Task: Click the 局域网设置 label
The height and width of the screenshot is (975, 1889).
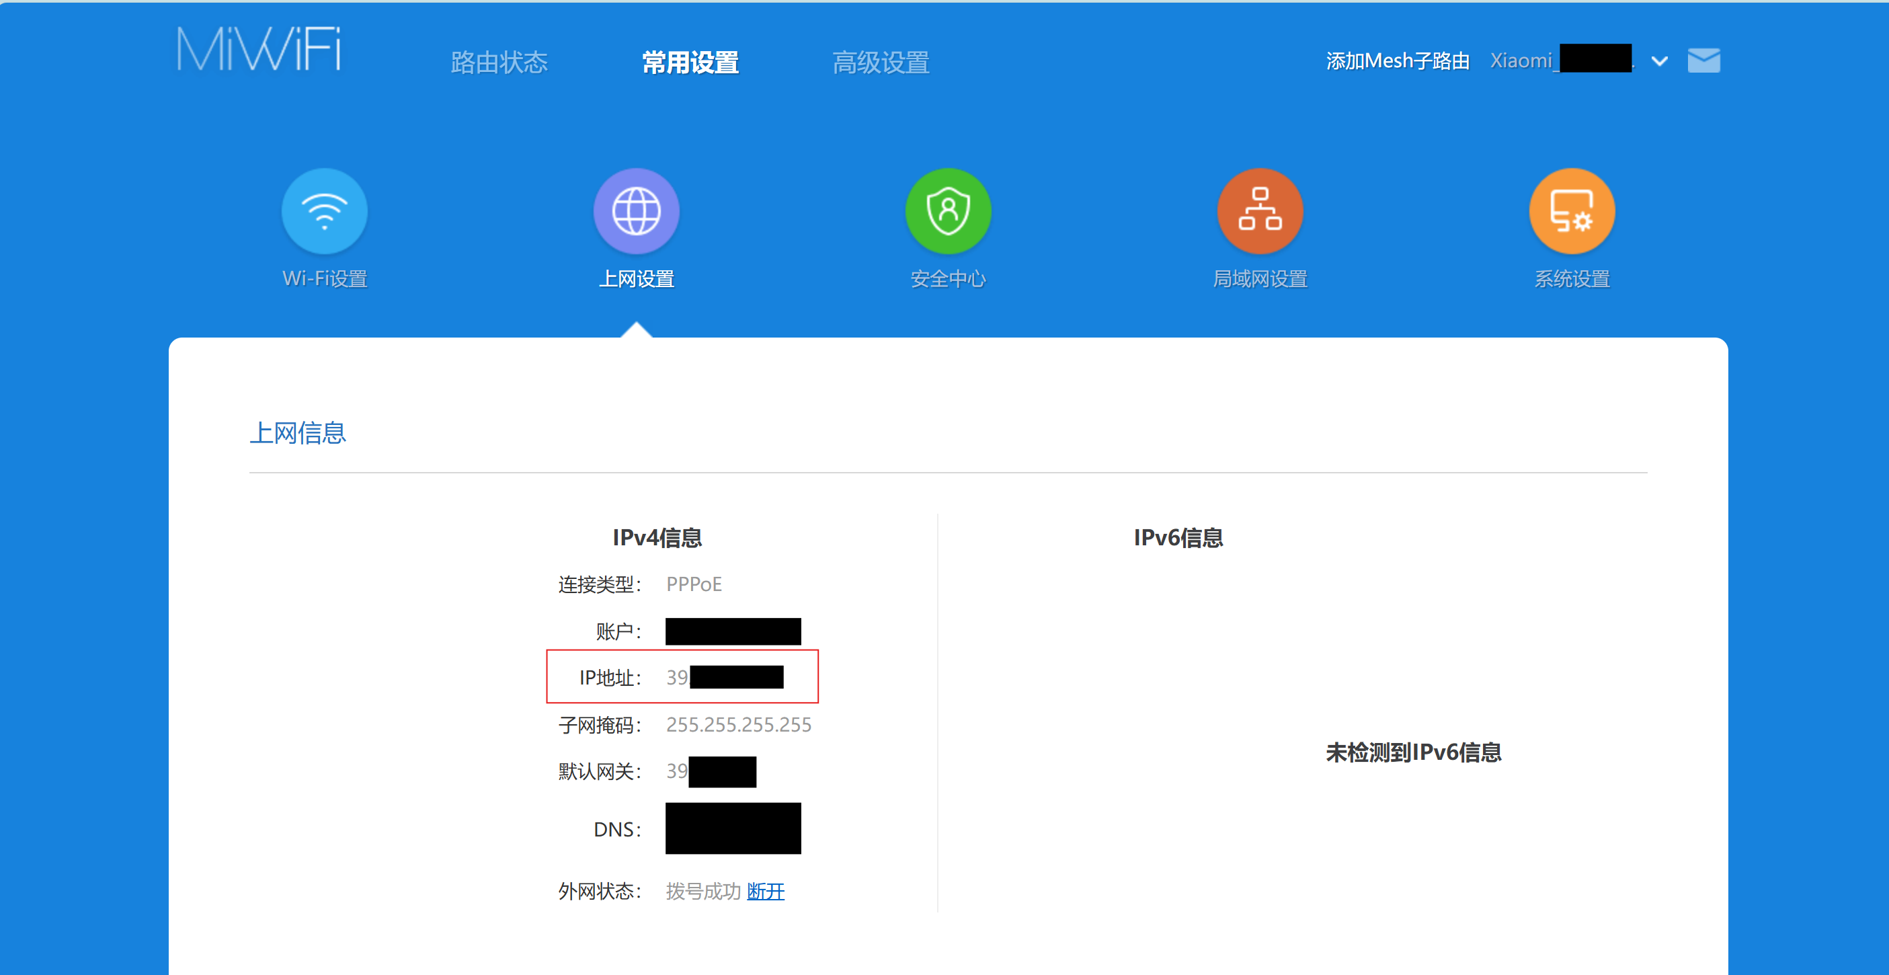Action: click(x=1259, y=279)
